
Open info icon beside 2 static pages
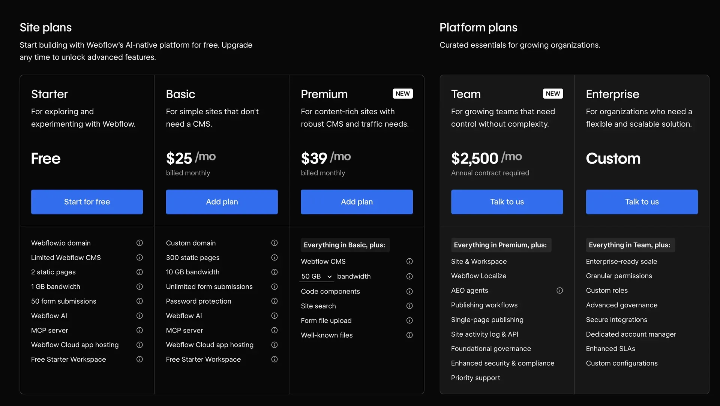tap(139, 272)
